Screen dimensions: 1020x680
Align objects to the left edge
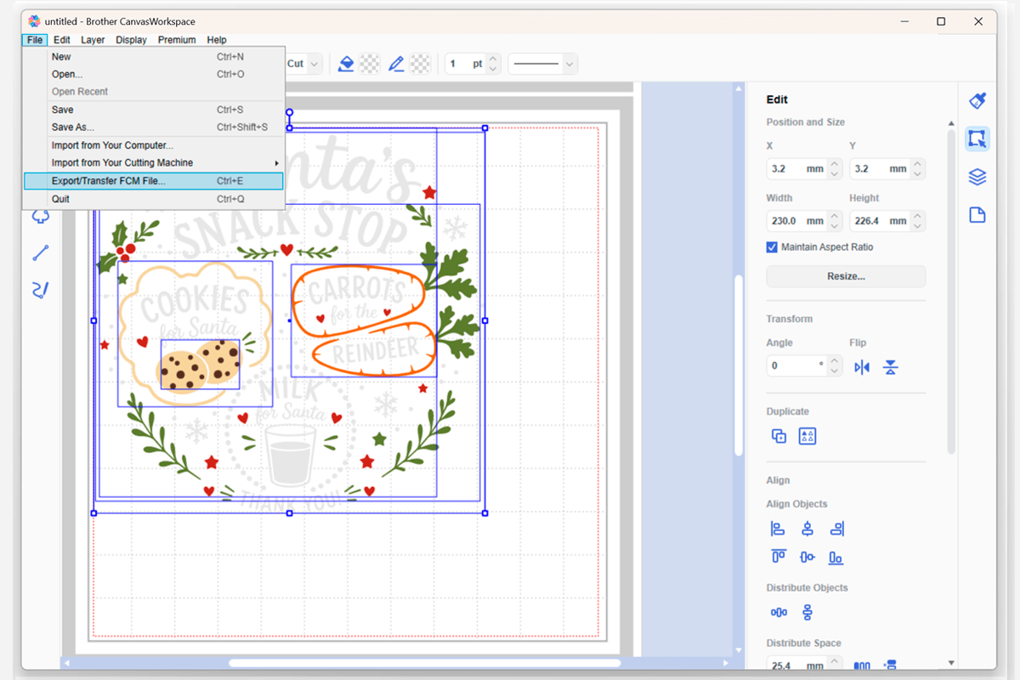point(778,529)
